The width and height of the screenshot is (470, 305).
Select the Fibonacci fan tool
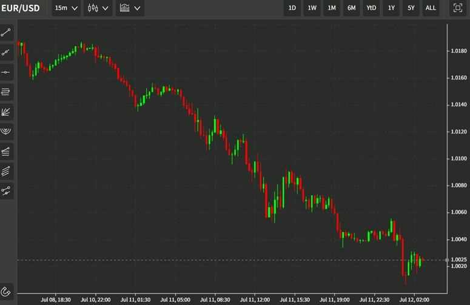coord(6,112)
